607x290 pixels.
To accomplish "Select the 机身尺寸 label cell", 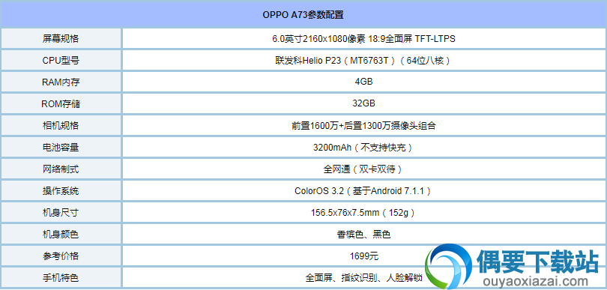I will (x=61, y=212).
